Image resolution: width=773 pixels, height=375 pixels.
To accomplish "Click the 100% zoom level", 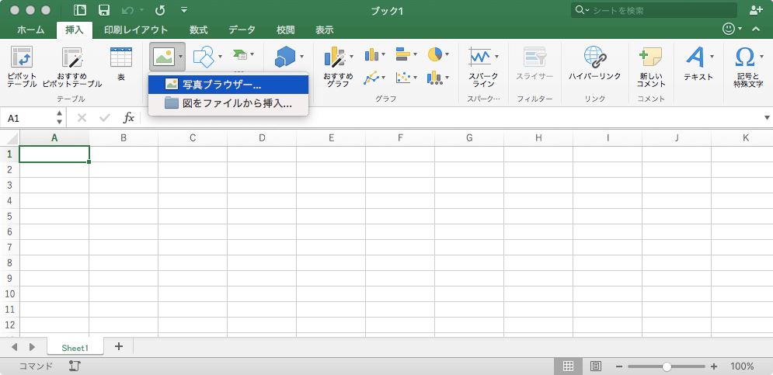I will click(x=742, y=366).
